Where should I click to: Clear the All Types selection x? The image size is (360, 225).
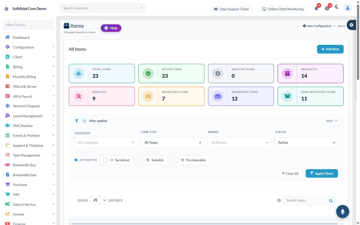pos(200,143)
